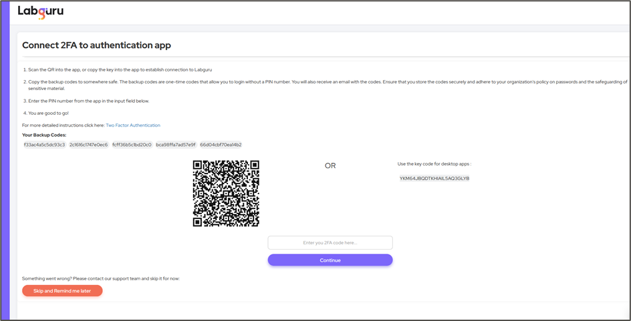The height and width of the screenshot is (321, 631).
Task: Click the 'OR' separator text
Action: pyautogui.click(x=330, y=166)
